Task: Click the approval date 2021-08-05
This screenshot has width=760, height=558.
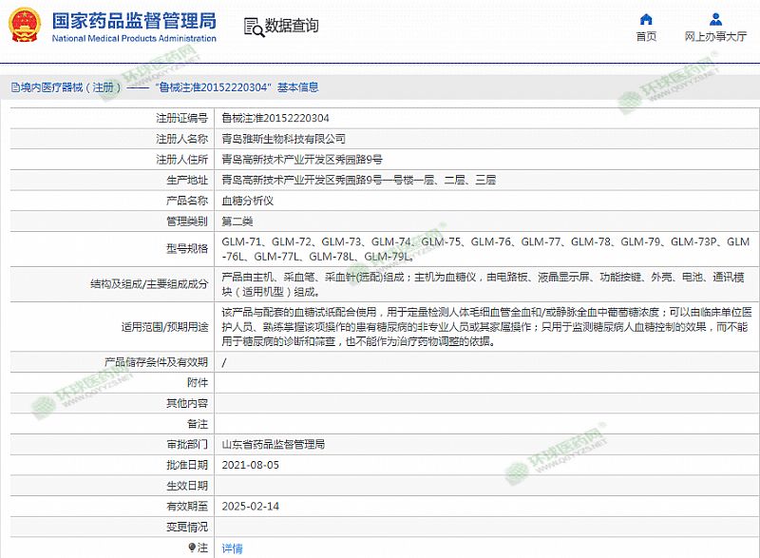Action: [x=250, y=465]
